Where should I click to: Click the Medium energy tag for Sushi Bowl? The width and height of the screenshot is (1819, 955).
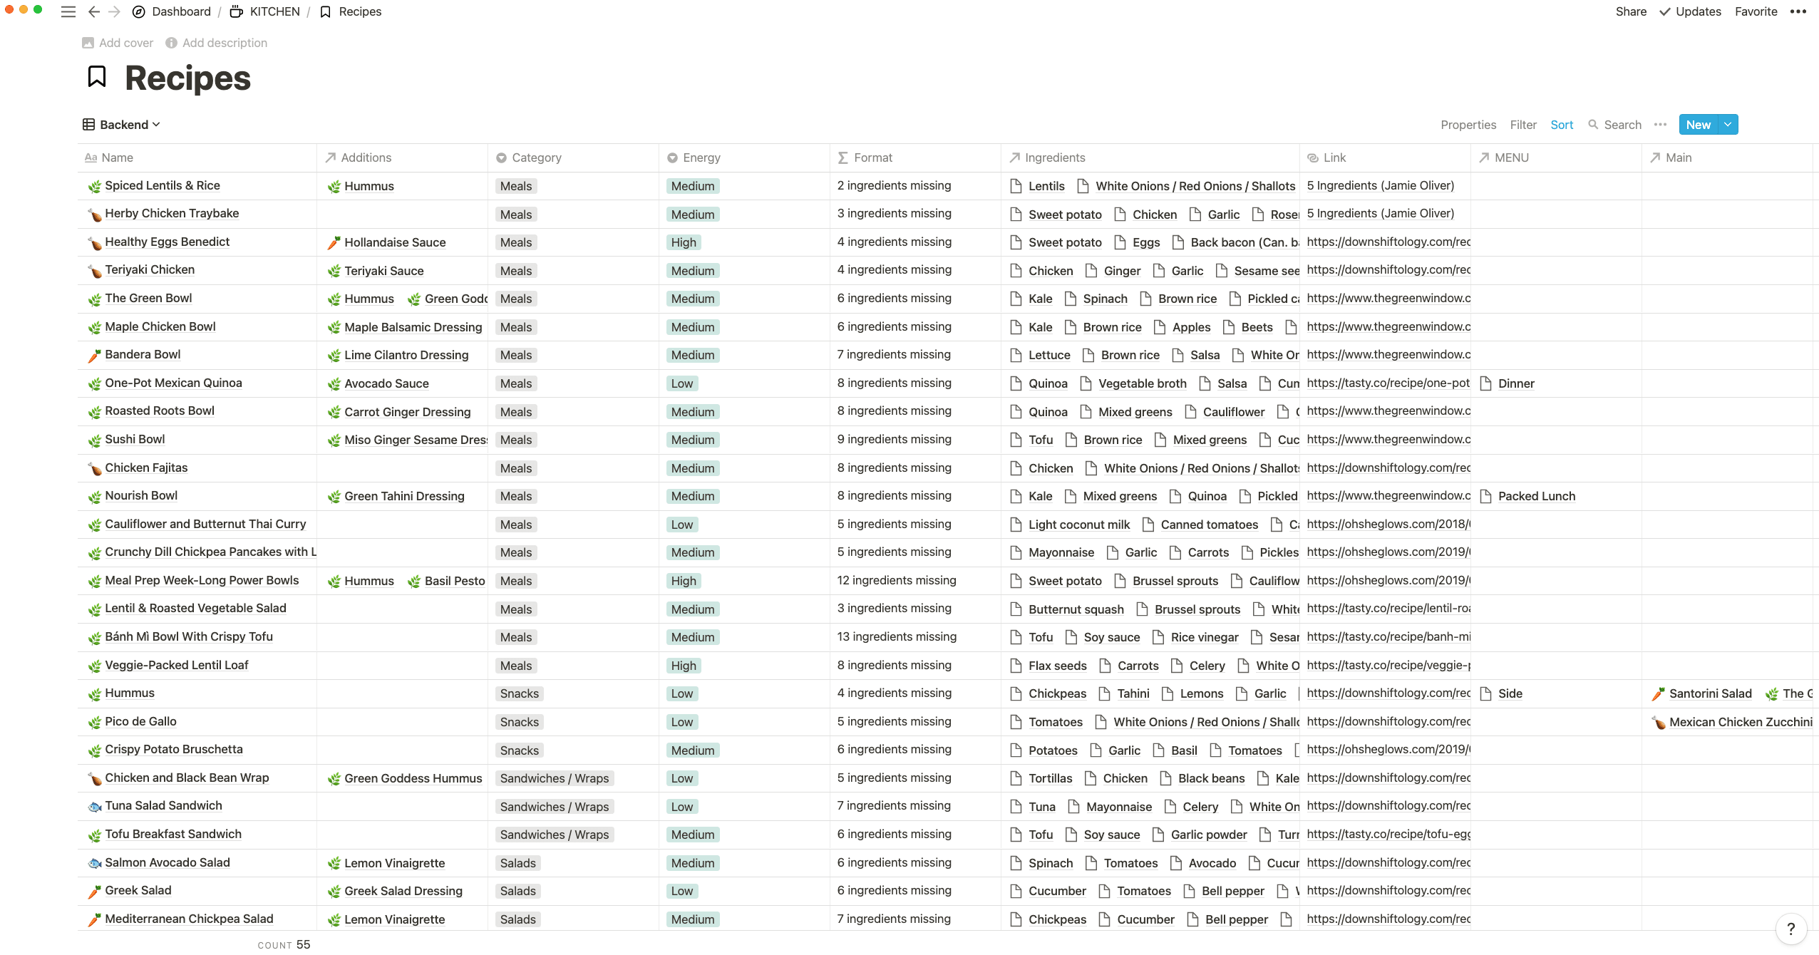coord(693,440)
